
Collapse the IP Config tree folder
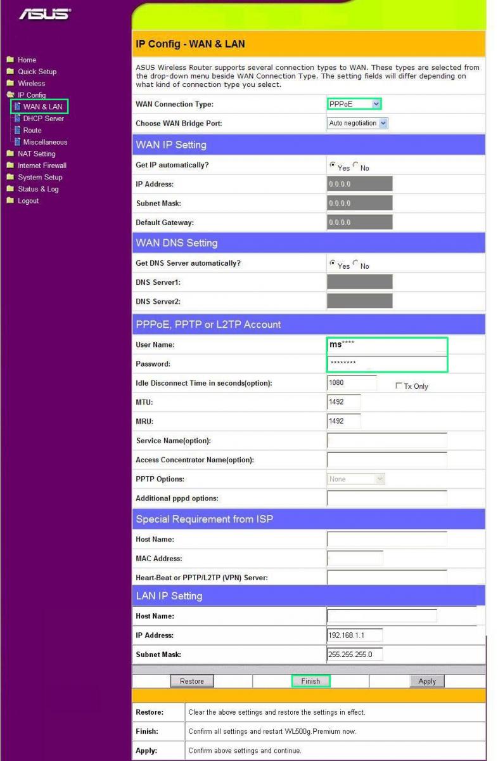(11, 95)
